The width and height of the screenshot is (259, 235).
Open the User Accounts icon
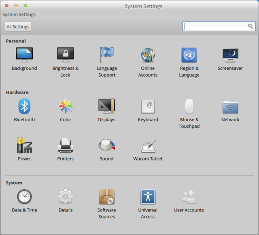coord(189,197)
